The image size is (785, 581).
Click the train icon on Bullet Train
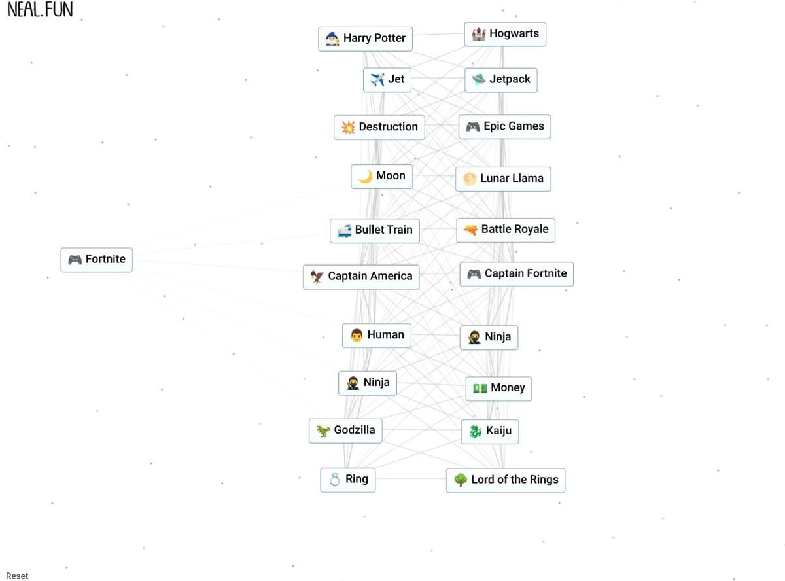(345, 230)
